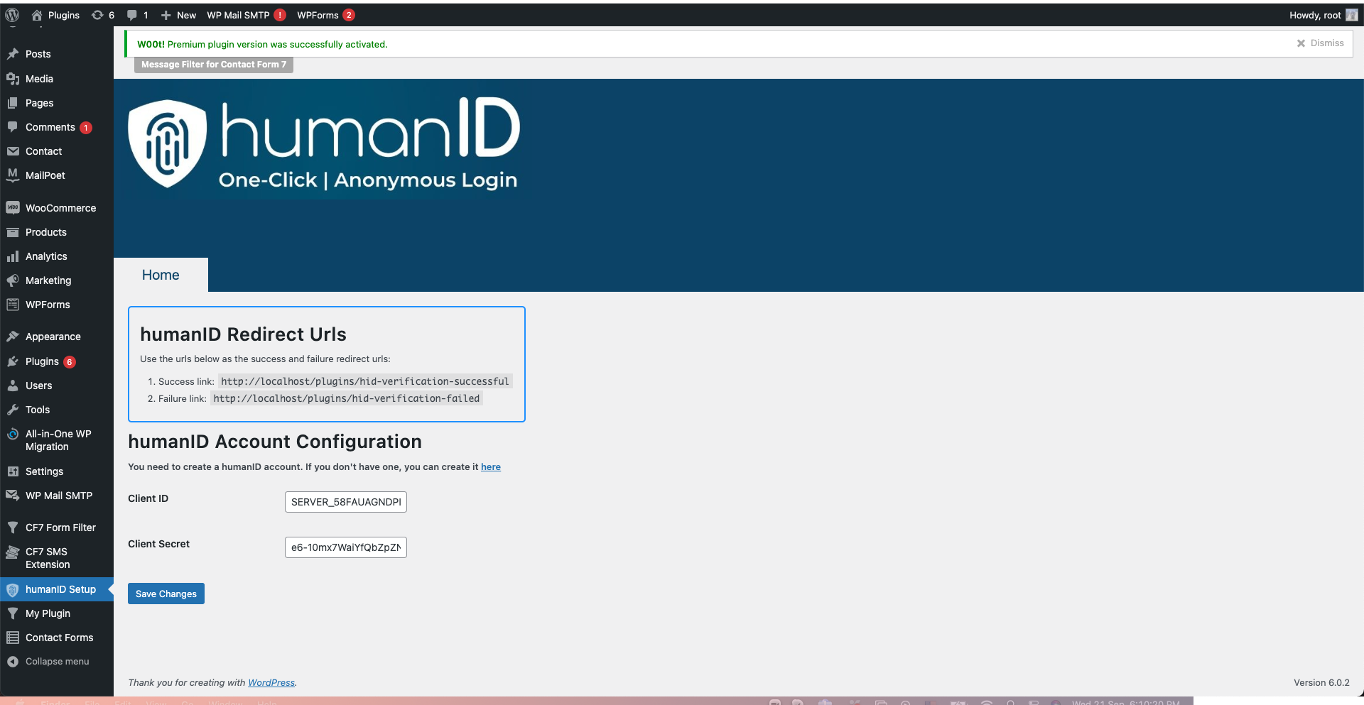This screenshot has width=1364, height=705.
Task: Click the Plugins red badge showing 6
Action: [70, 362]
